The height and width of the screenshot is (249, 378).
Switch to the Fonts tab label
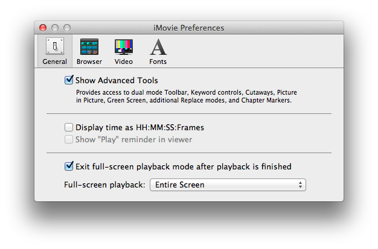tap(158, 61)
